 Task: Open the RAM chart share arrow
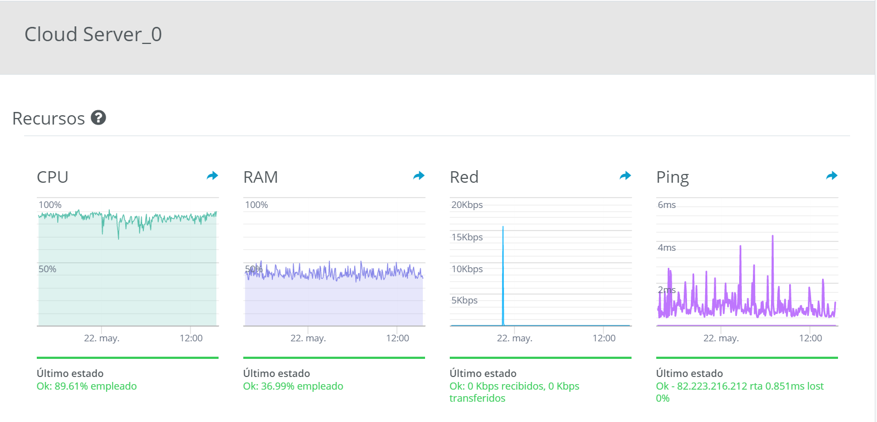coord(419,176)
